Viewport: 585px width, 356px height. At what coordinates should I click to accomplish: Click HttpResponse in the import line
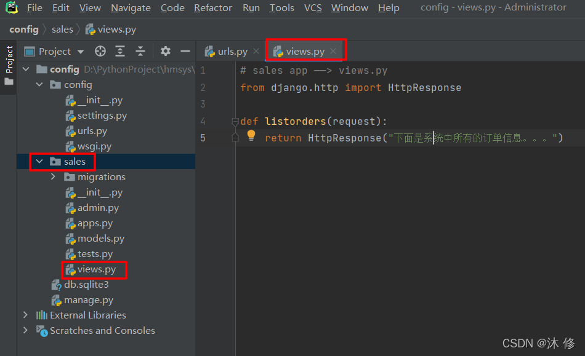pyautogui.click(x=424, y=87)
